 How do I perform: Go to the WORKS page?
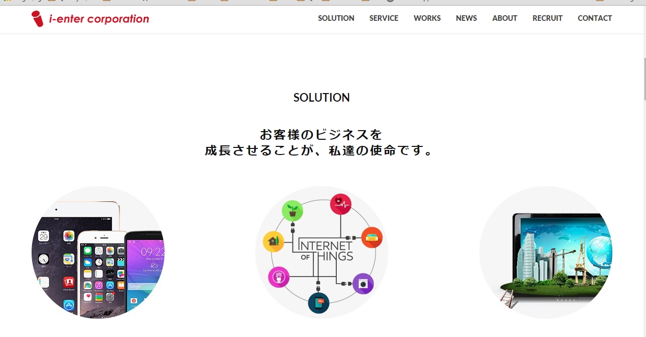pyautogui.click(x=427, y=18)
